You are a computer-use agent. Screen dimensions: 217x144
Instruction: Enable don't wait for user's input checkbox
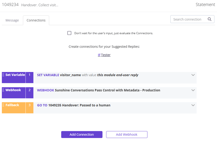pyautogui.click(x=69, y=33)
